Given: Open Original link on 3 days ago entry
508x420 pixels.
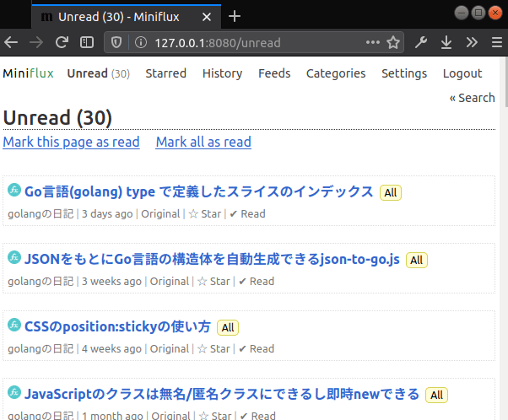Looking at the screenshot, I should tap(160, 214).
